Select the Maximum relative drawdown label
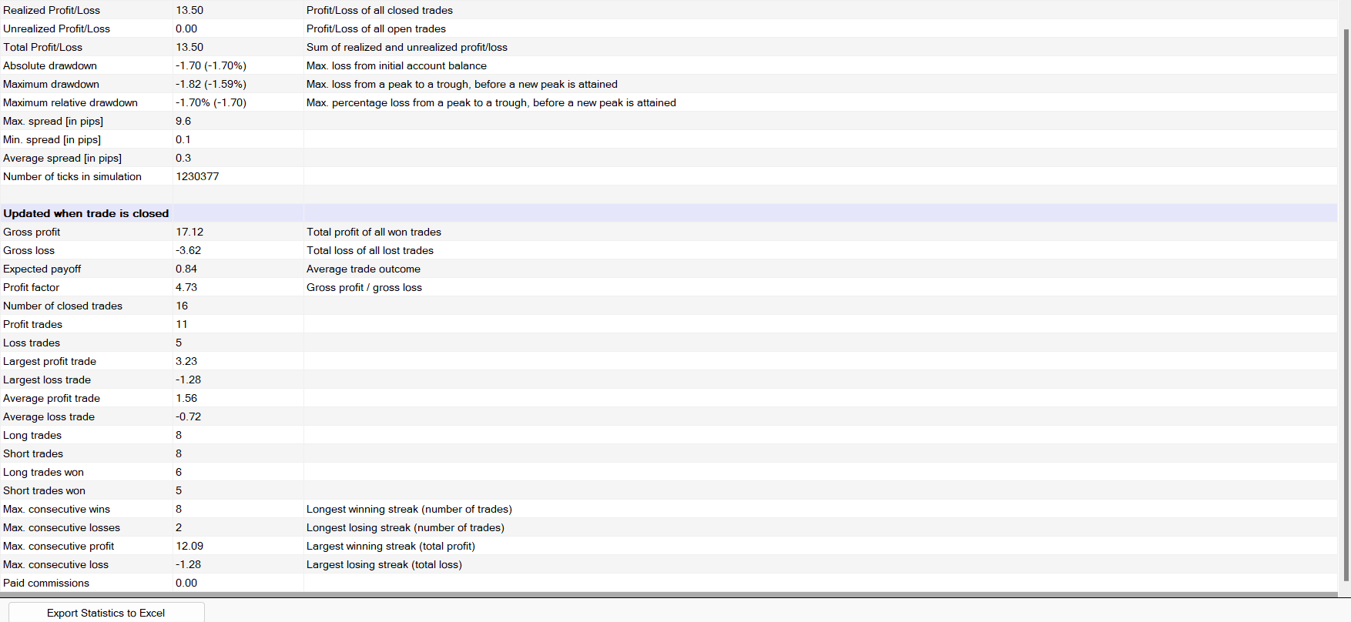The height and width of the screenshot is (622, 1351). pyautogui.click(x=70, y=102)
